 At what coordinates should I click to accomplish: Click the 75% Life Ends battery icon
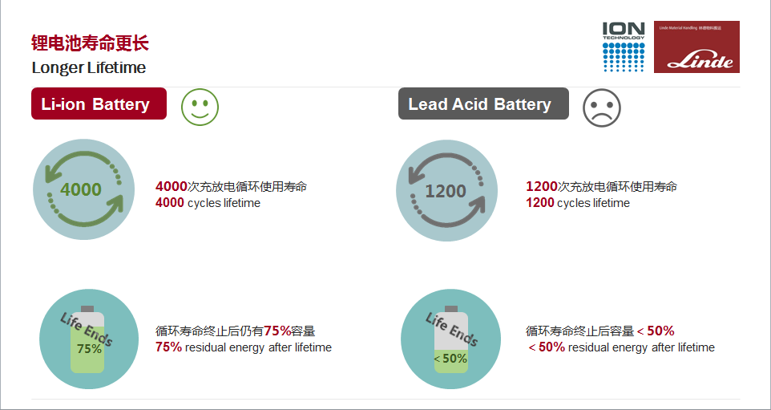[89, 339]
